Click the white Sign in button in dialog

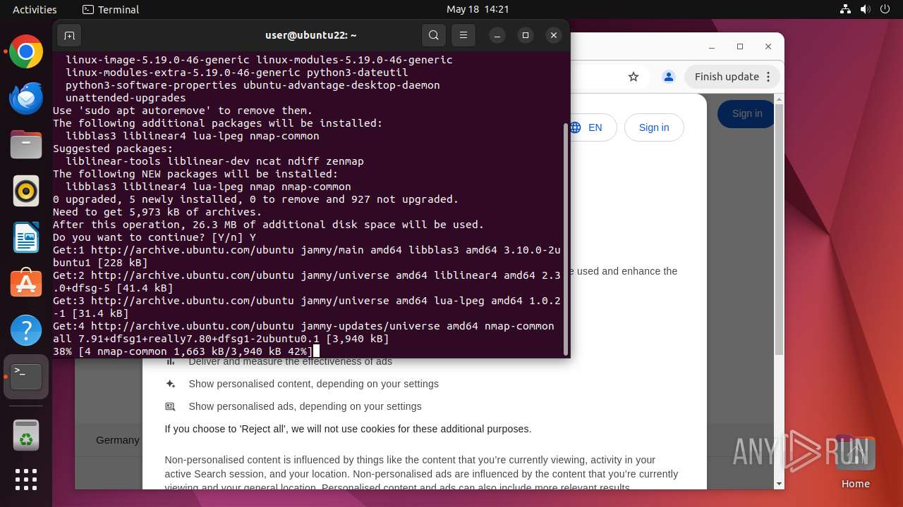point(654,127)
